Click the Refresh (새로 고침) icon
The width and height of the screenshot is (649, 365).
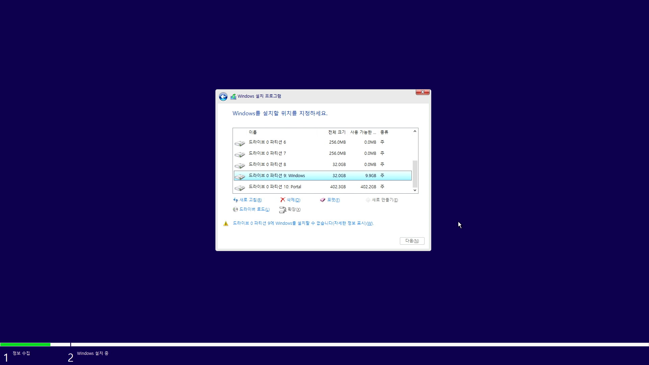coord(236,200)
